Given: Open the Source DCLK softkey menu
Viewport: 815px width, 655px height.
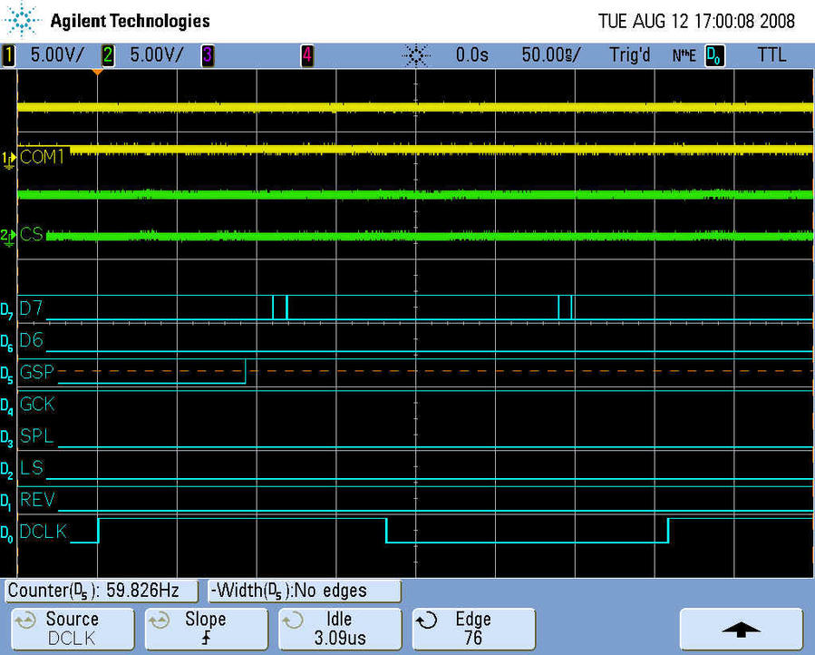Looking at the screenshot, I should (x=73, y=628).
